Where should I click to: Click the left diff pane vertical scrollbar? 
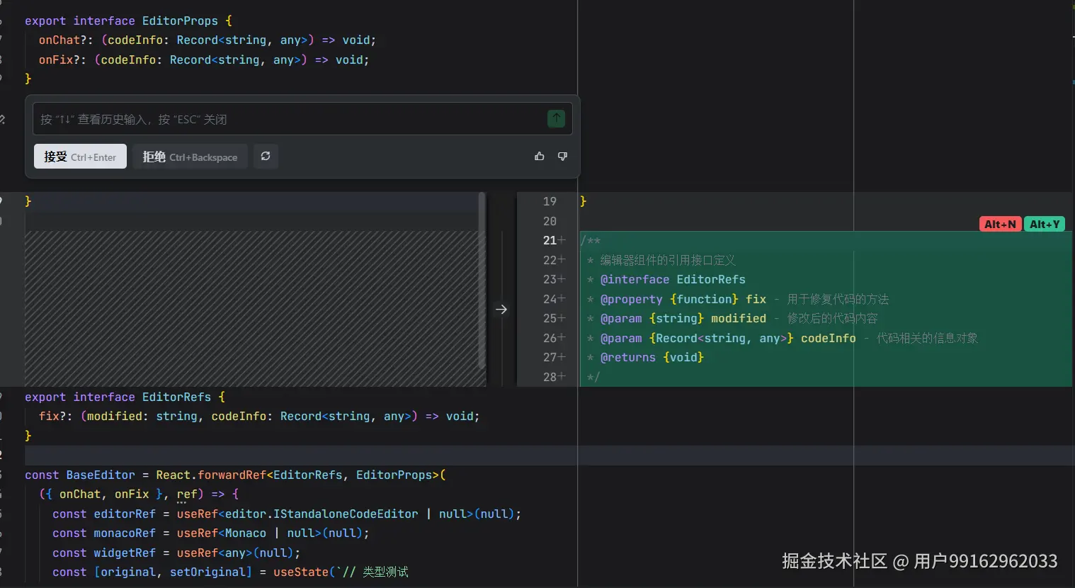(x=482, y=280)
